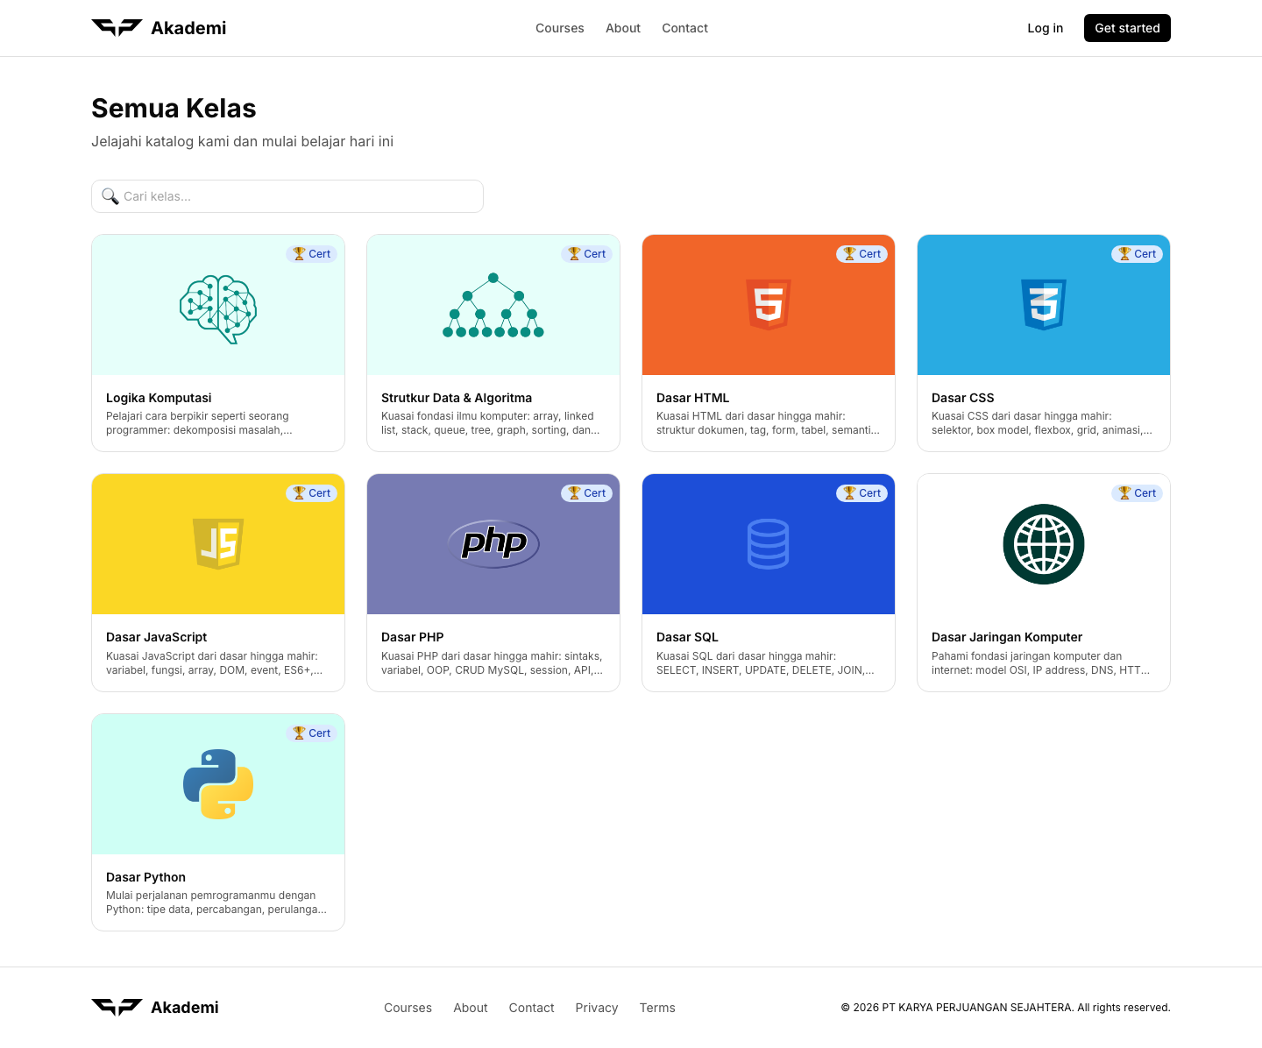The image size is (1262, 1048).
Task: Click the Python logo icon
Action: coord(218,784)
